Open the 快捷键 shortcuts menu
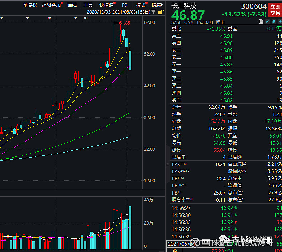This screenshot has height=252, width=282. pyautogui.click(x=107, y=5)
